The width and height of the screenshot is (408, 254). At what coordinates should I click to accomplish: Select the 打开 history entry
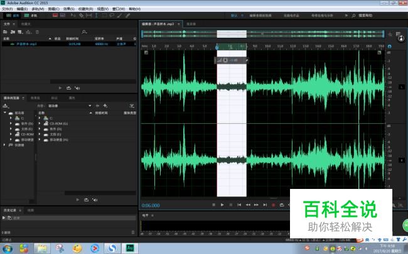coord(69,218)
